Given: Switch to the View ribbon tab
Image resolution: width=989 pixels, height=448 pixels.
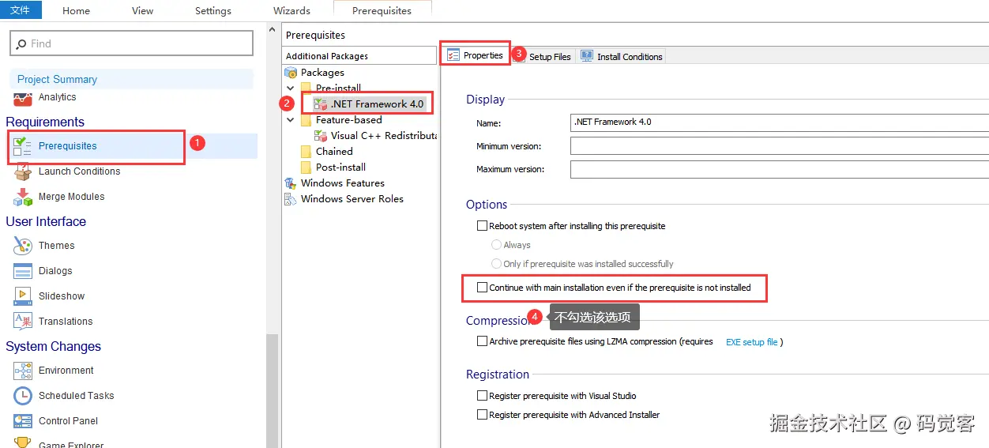Looking at the screenshot, I should click(143, 11).
